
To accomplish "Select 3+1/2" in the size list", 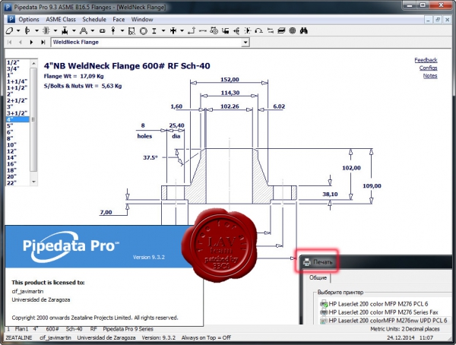I will pyautogui.click(x=17, y=113).
